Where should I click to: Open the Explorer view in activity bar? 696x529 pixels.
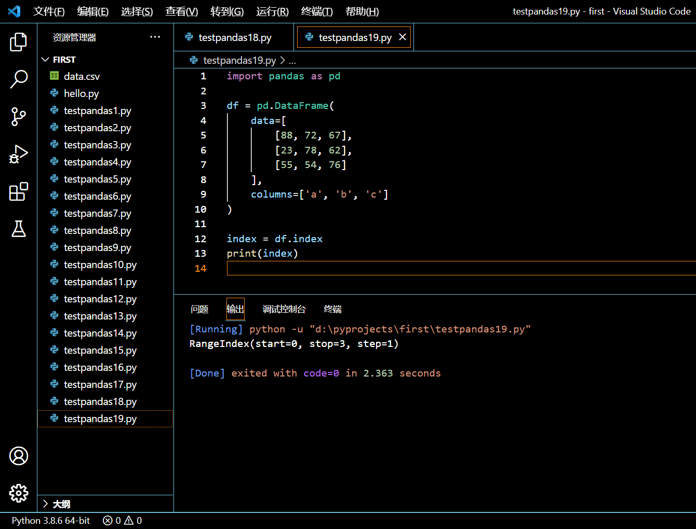[x=19, y=42]
